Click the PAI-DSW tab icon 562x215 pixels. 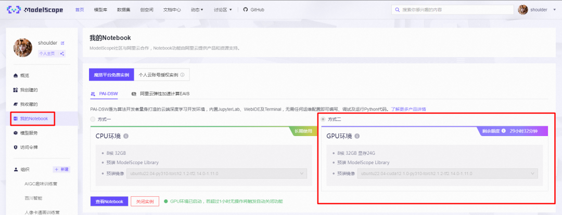93,93
